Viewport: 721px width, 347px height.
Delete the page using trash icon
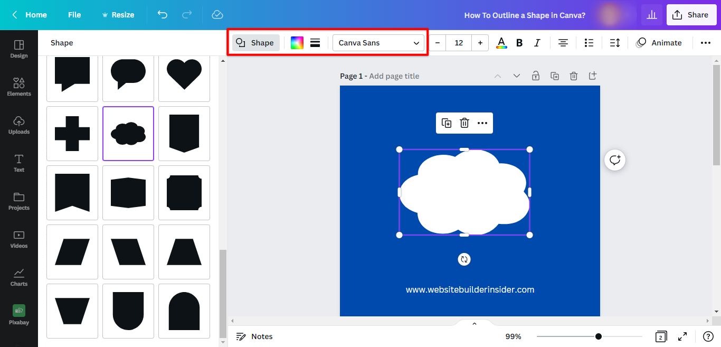click(574, 76)
